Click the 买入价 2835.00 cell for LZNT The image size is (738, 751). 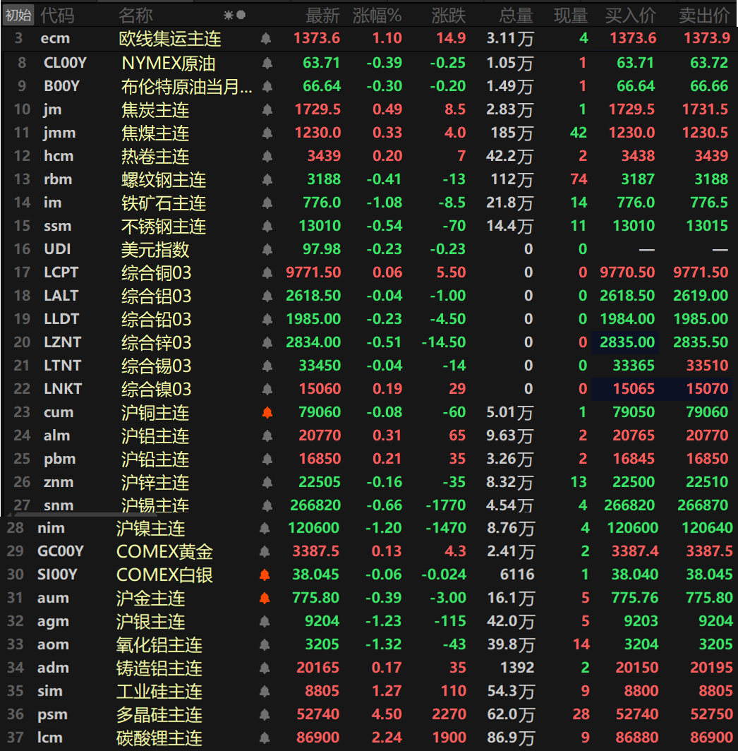click(x=627, y=342)
